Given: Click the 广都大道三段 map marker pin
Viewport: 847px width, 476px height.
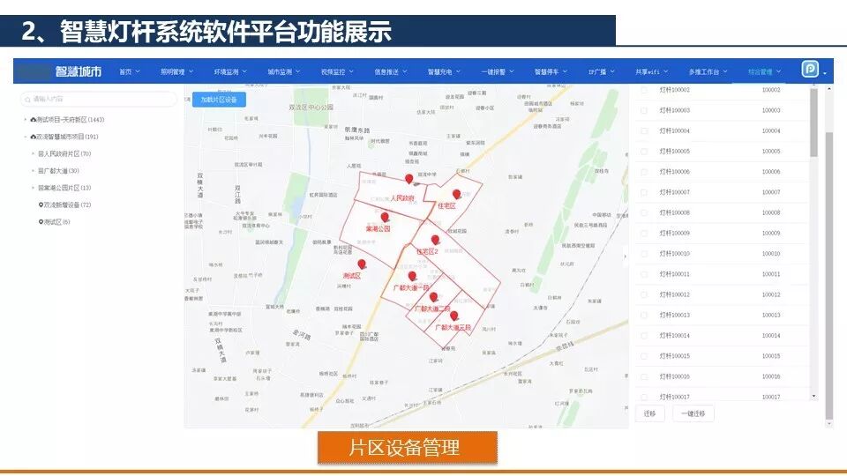Looking at the screenshot, I should [453, 316].
